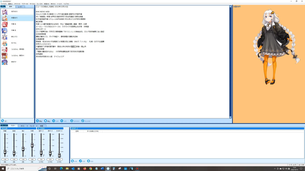Viewport: 305px width, 171px height.
Task: Open Microsoft Edge from the taskbar
Action: click(x=61, y=169)
